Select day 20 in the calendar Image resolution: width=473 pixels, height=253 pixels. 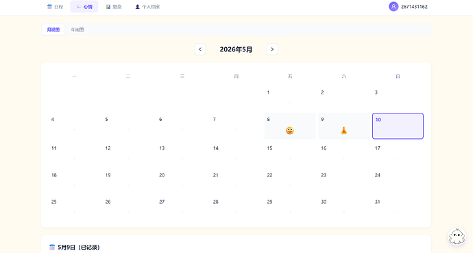tap(182, 181)
